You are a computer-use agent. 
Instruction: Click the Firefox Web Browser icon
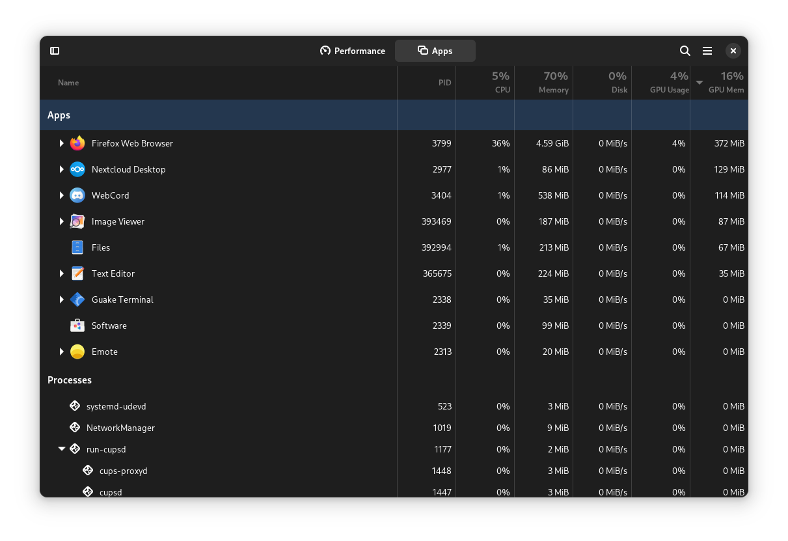pos(77,143)
